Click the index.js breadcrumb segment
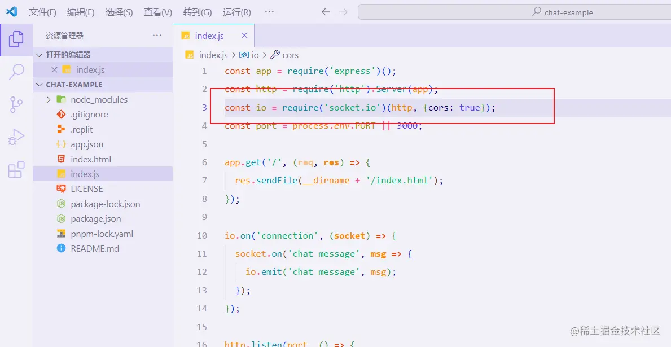The height and width of the screenshot is (347, 671). [x=213, y=55]
